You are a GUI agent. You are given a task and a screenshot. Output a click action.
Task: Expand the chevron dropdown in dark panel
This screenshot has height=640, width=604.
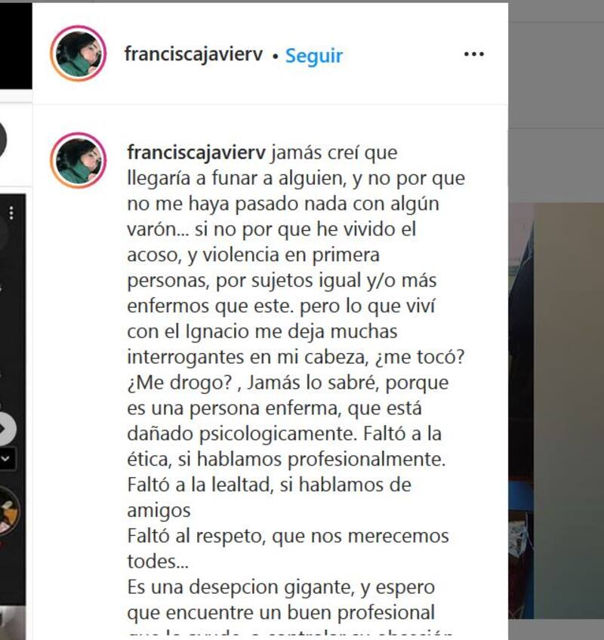click(x=6, y=458)
